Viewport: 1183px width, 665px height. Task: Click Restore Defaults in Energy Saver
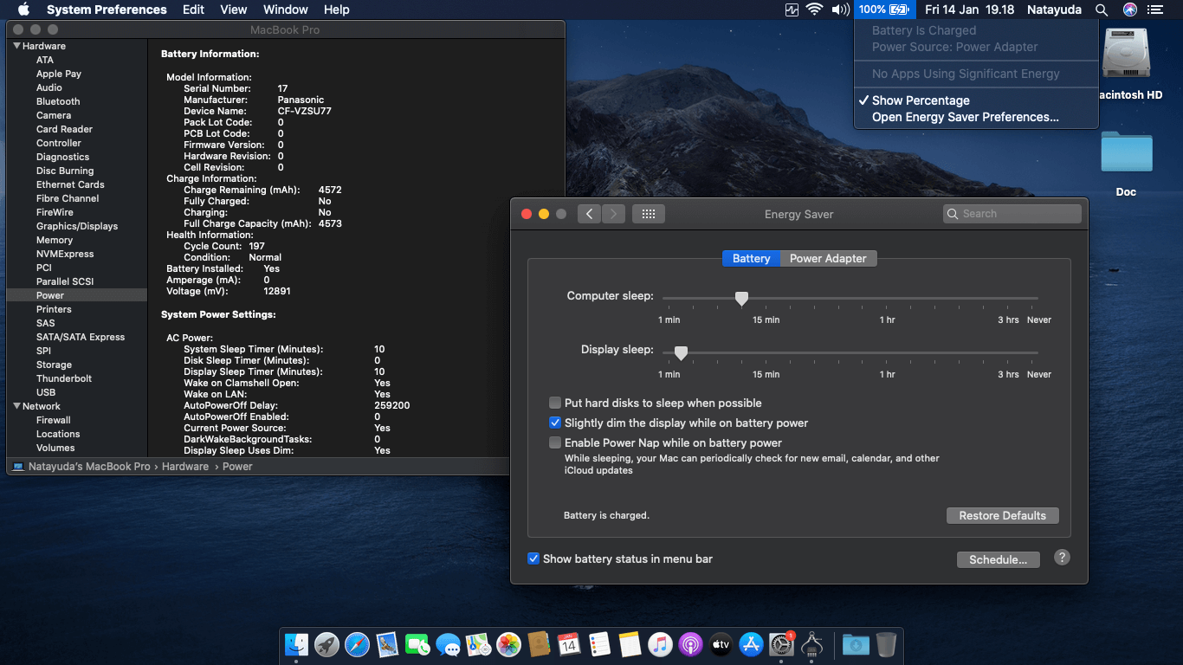1003,515
